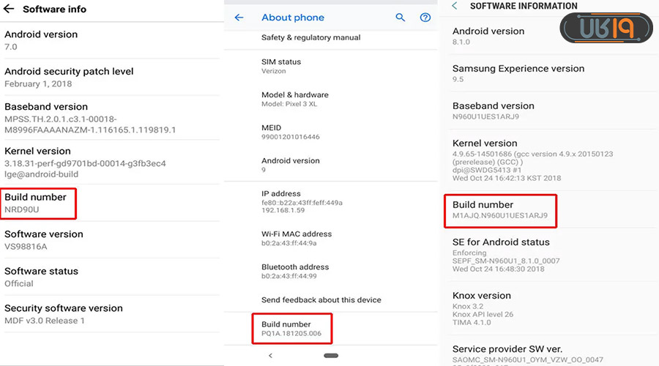
Task: Open Send feedback about this device
Action: [321, 300]
